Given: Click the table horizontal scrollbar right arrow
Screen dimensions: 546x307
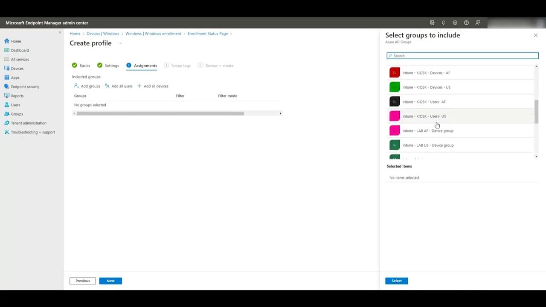Looking at the screenshot, I should [x=280, y=113].
